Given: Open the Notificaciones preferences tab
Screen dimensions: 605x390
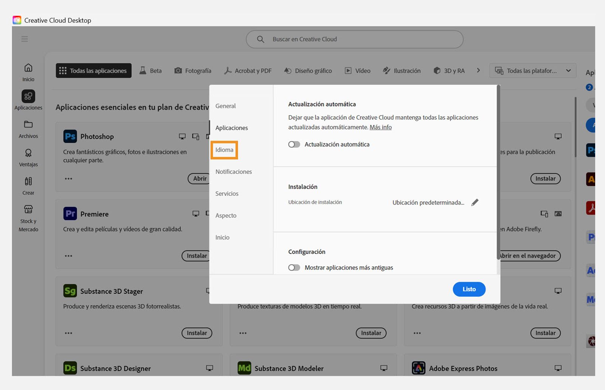Looking at the screenshot, I should click(234, 172).
